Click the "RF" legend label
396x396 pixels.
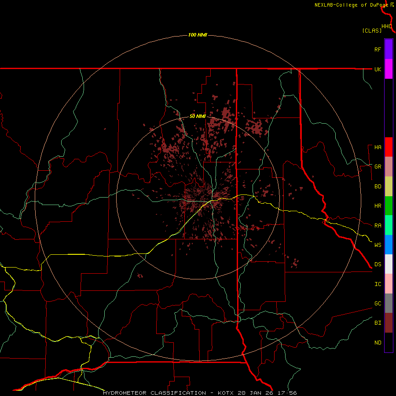pos(378,49)
